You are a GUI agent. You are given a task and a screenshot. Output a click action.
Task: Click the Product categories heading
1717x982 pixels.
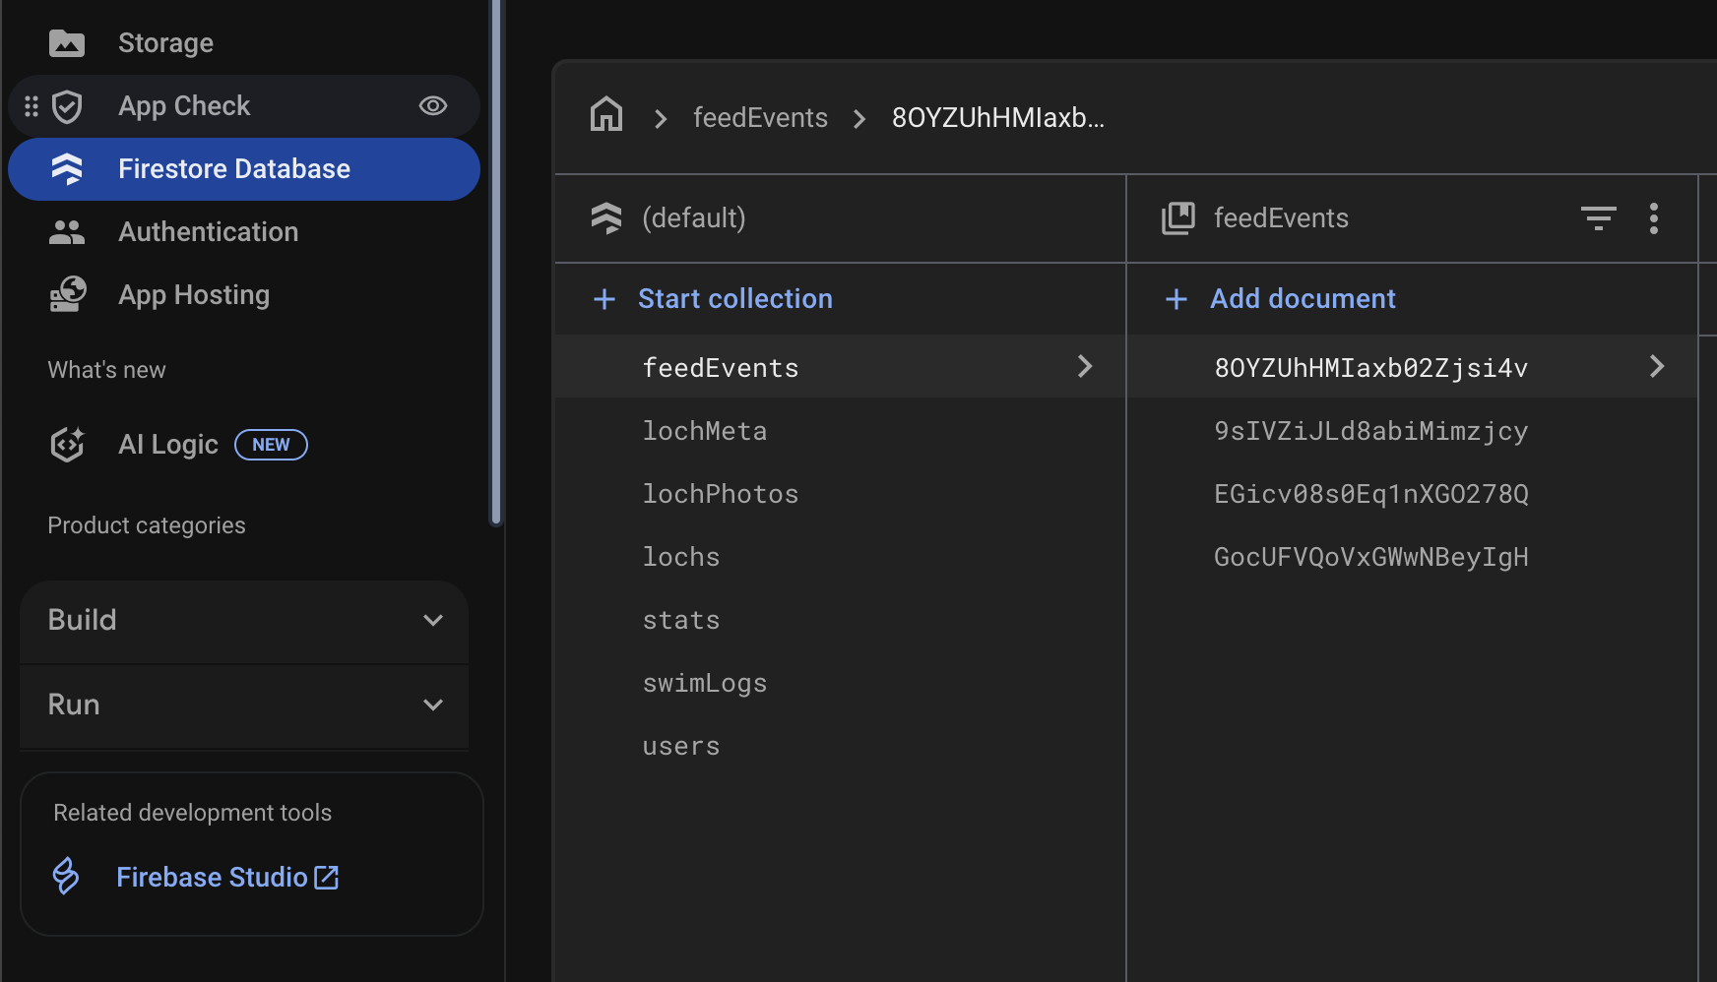147,525
